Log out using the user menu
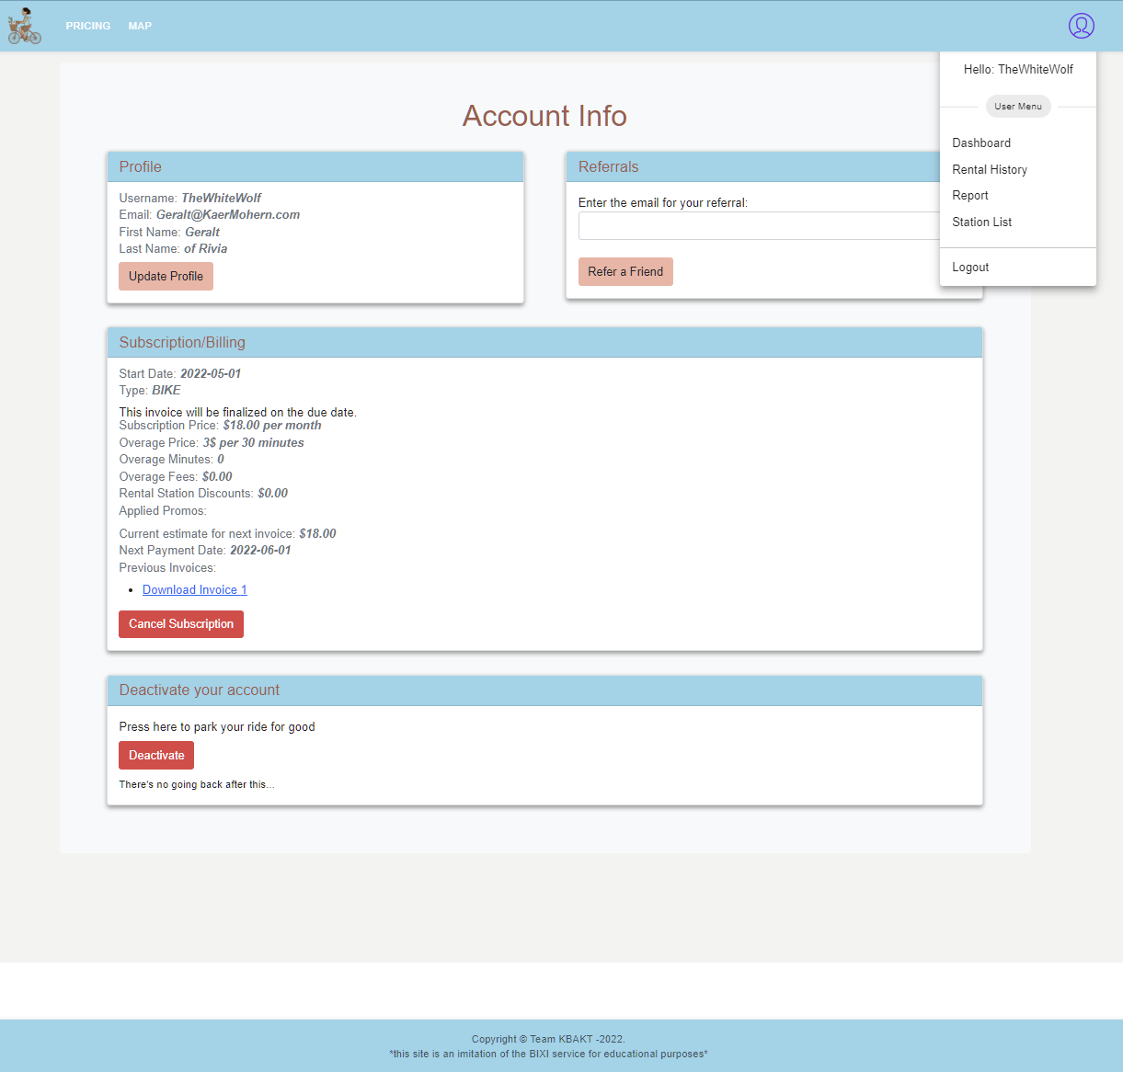This screenshot has height=1072, width=1123. point(970,267)
